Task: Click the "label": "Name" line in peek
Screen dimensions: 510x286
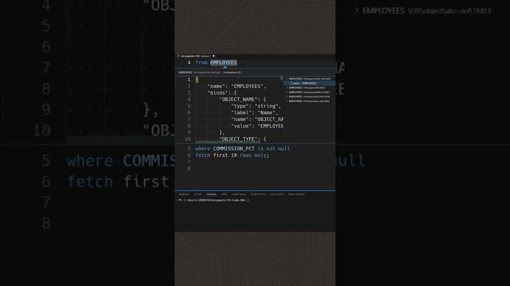Action: pos(254,113)
